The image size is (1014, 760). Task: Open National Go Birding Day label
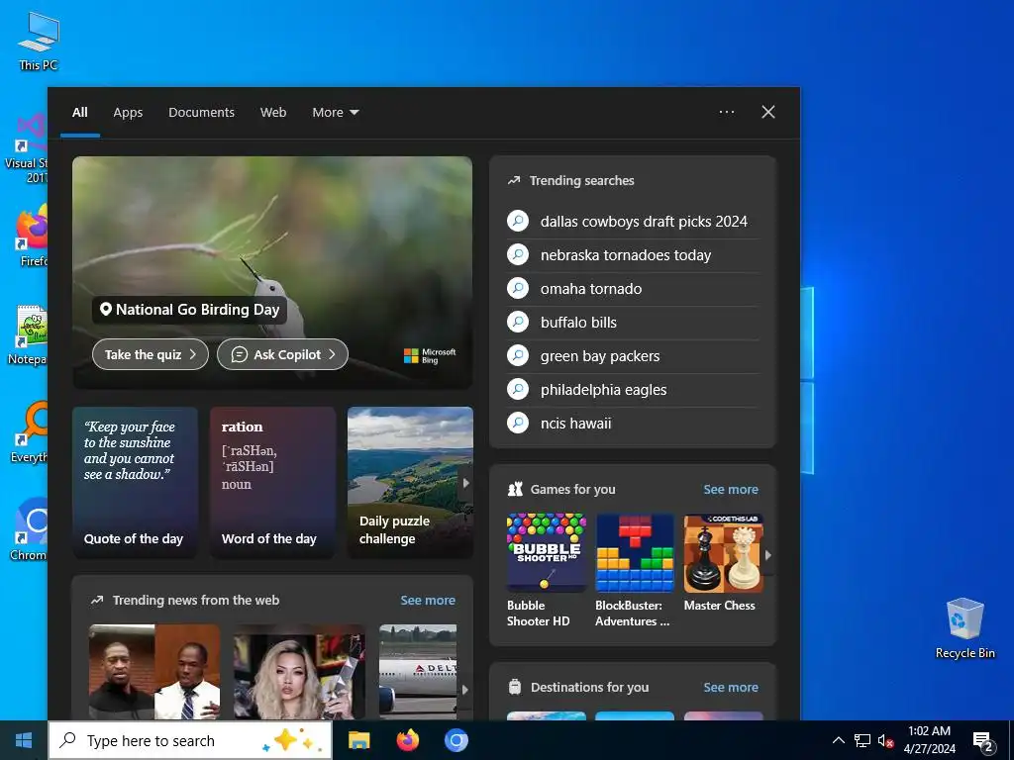[x=189, y=310]
